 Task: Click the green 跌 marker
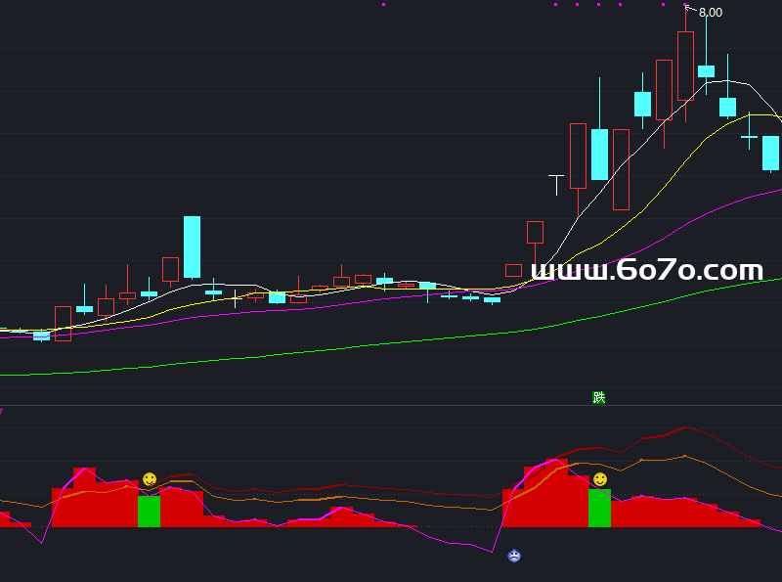click(599, 398)
